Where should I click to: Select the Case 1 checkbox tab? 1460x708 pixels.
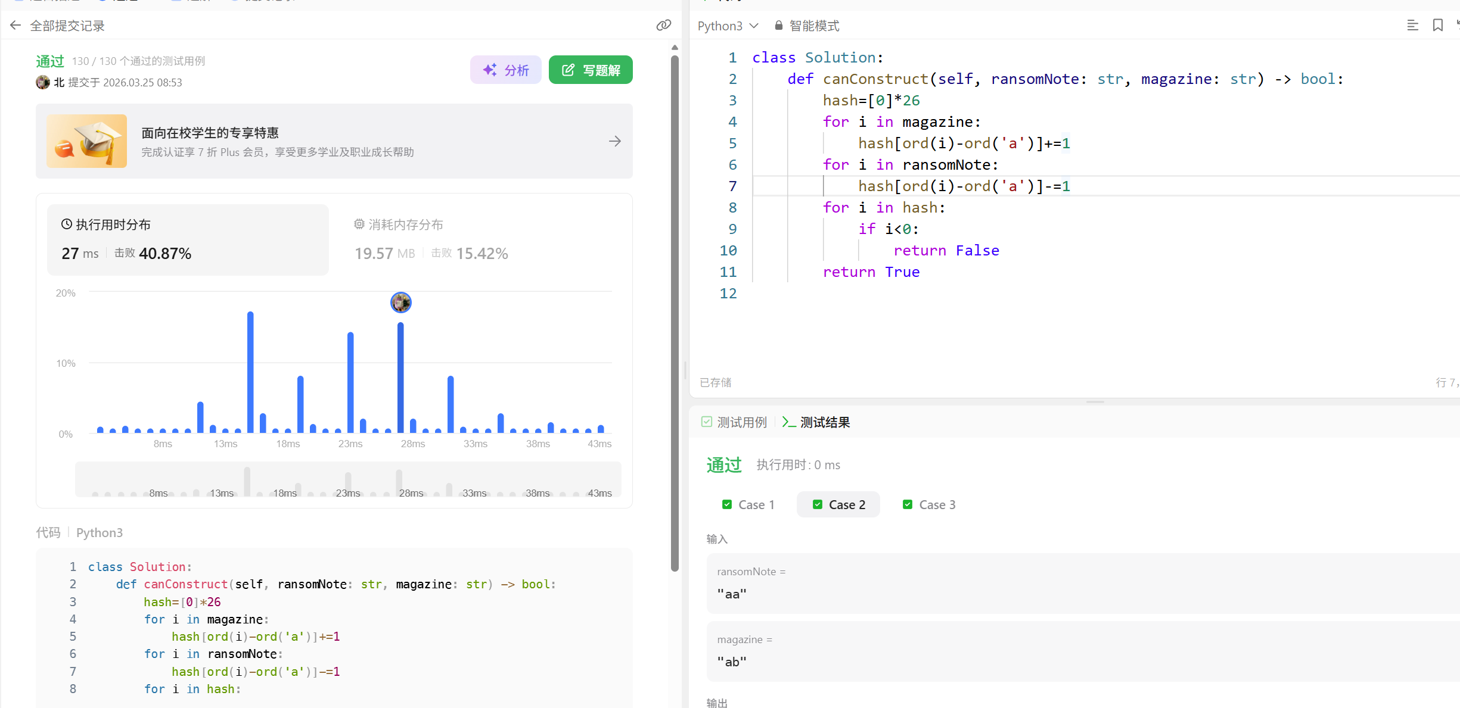coord(748,505)
